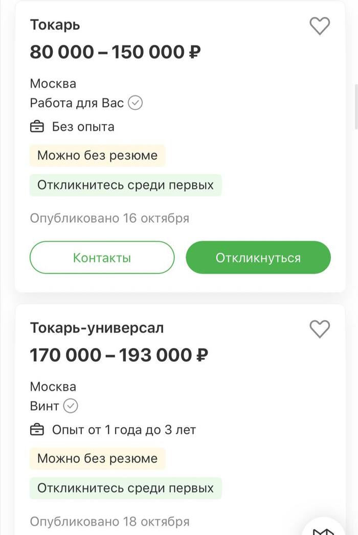Favorite the Токарь-универсал vacancy with heart icon
The height and width of the screenshot is (535, 358).
[320, 329]
